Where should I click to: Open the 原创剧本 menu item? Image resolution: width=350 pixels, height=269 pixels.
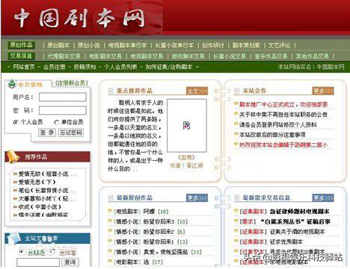(58, 45)
